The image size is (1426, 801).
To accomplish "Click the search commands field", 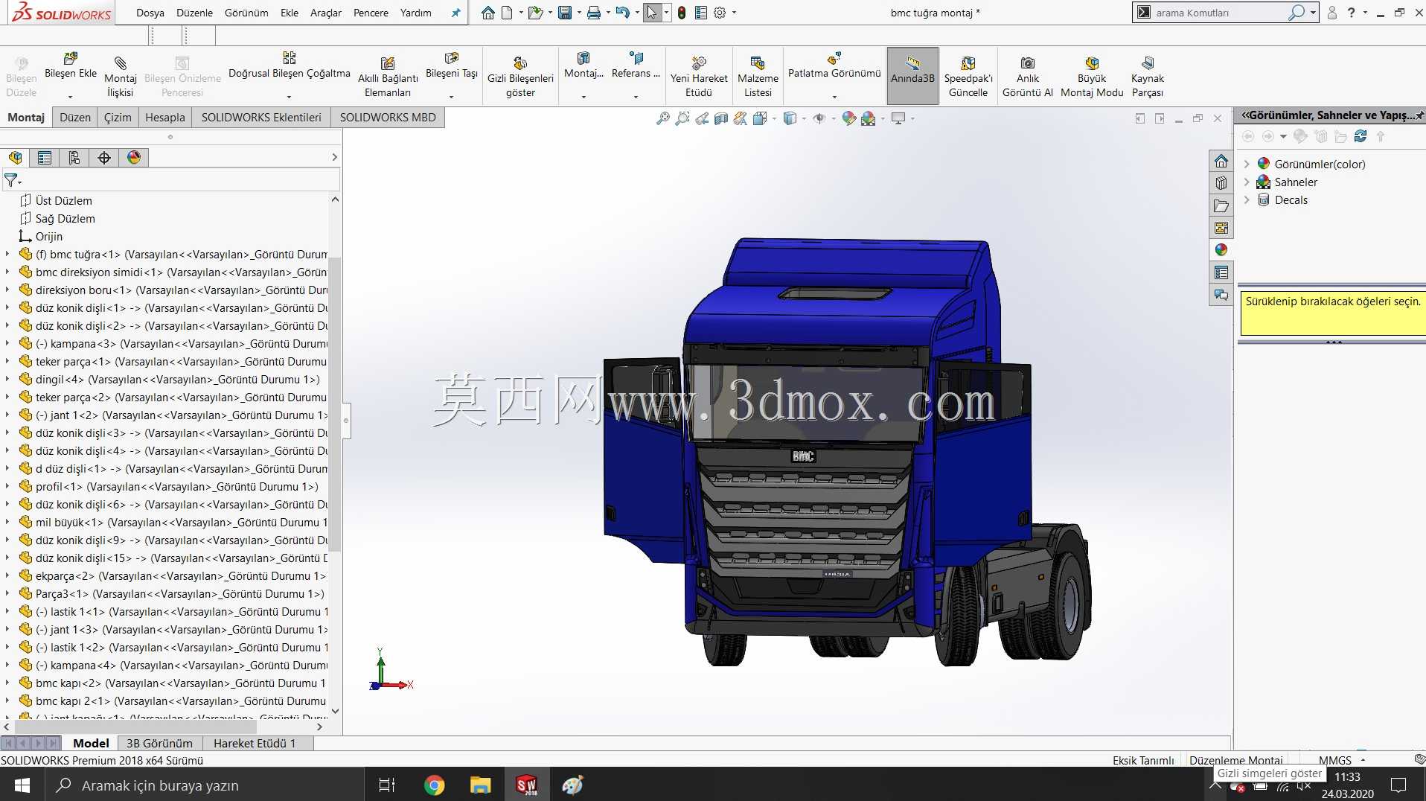I will pyautogui.click(x=1221, y=13).
